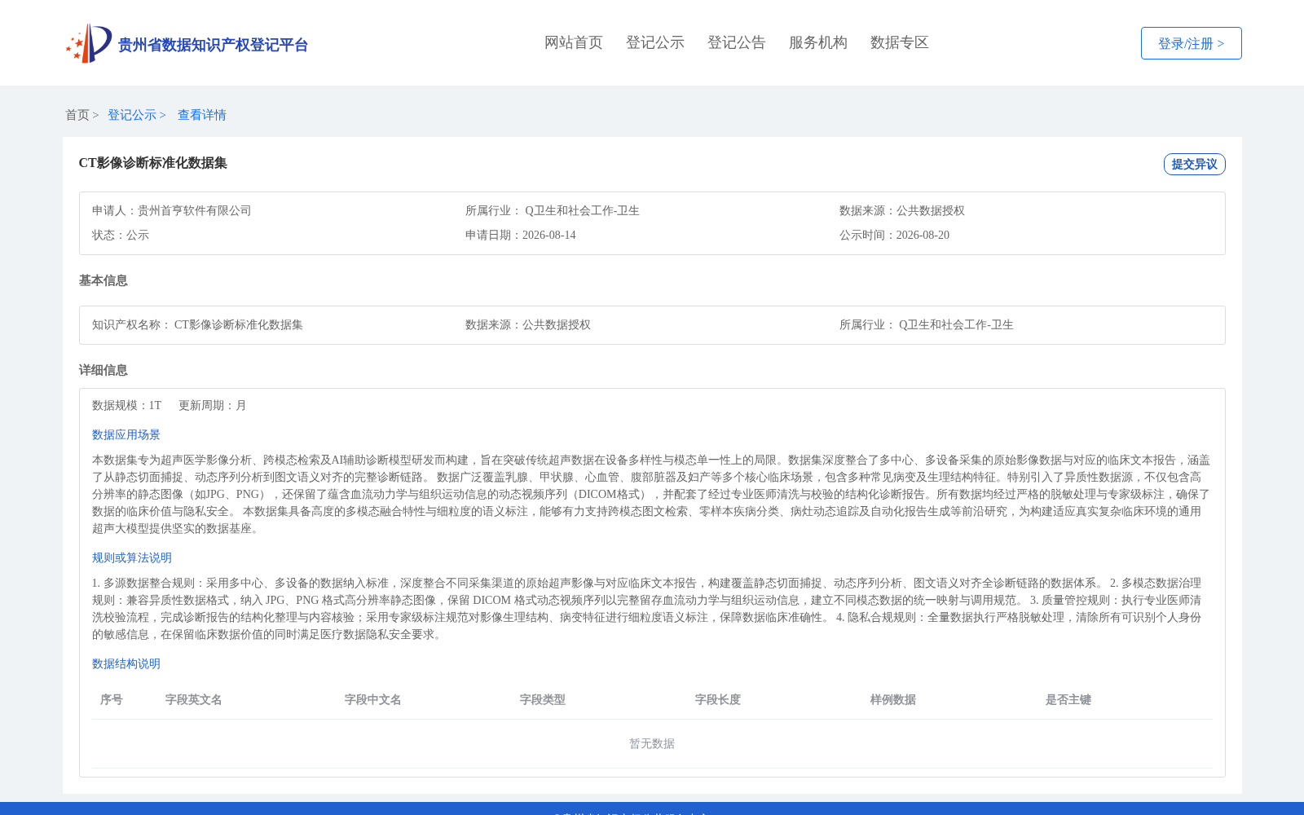1304x815 pixels.
Task: Select 数据专区 in the top menu
Action: point(900,42)
